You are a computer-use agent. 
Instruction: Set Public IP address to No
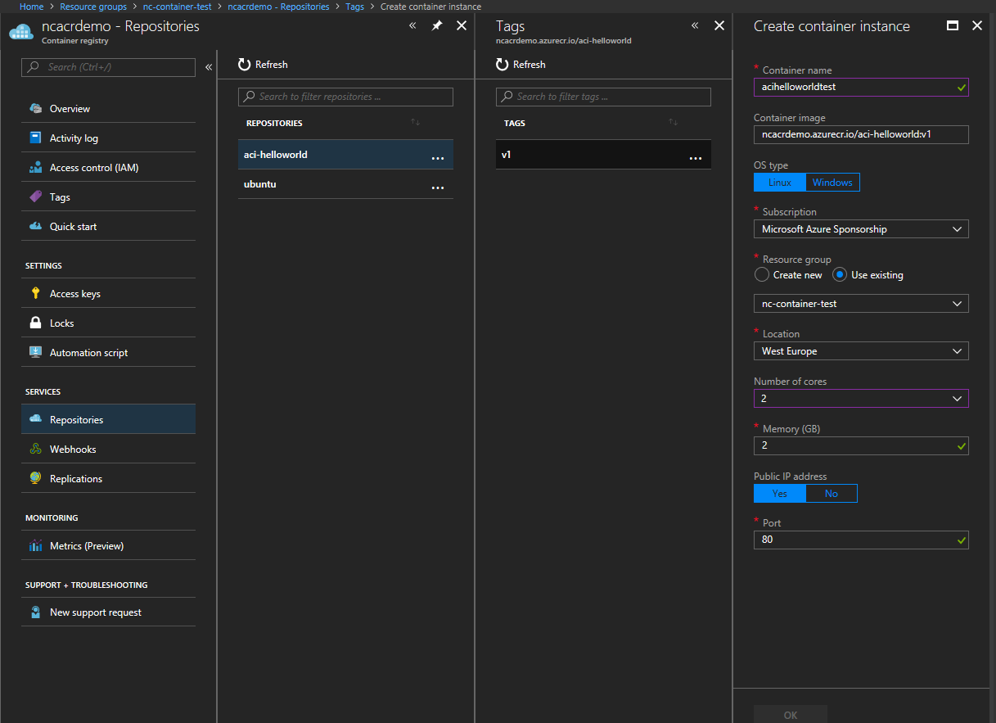point(832,494)
